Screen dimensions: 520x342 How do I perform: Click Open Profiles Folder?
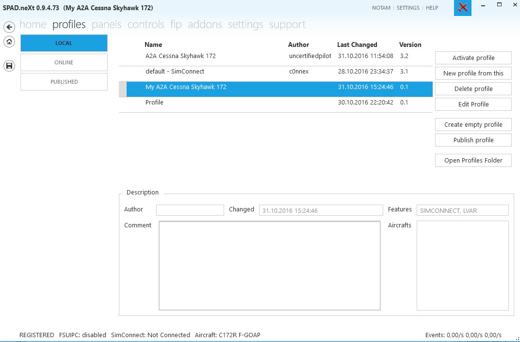pyautogui.click(x=473, y=161)
